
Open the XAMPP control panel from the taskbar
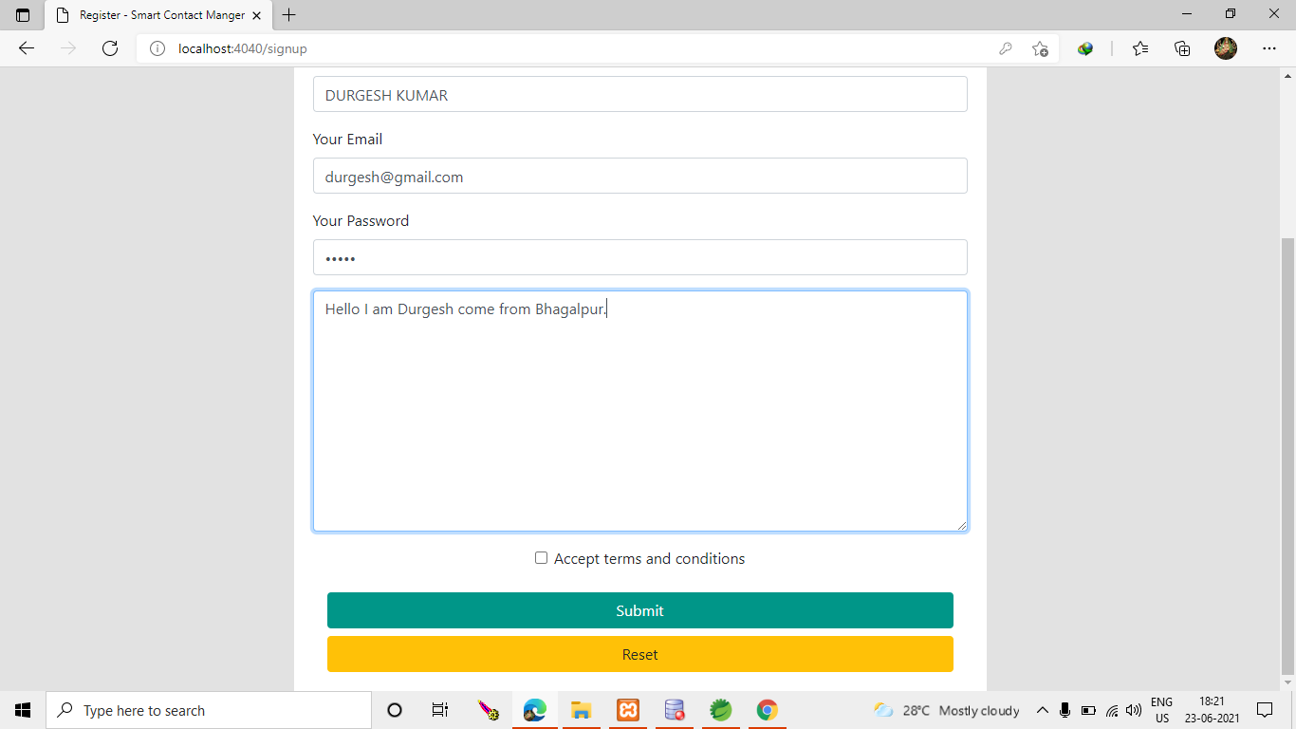click(627, 709)
